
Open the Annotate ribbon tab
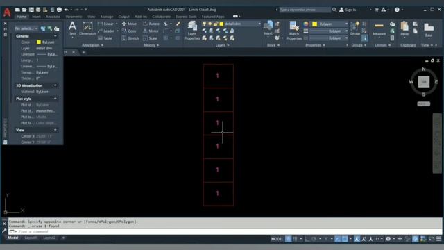coord(53,17)
